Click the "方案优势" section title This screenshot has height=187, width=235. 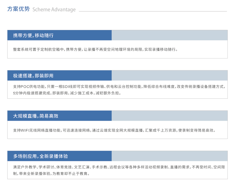pos(18,9)
